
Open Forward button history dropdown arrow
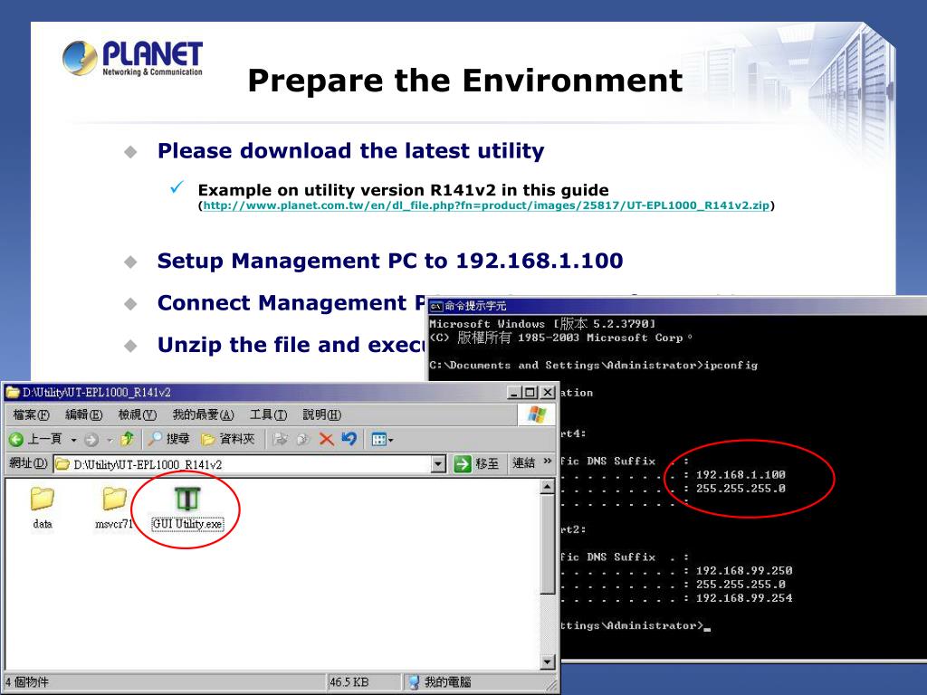point(110,440)
